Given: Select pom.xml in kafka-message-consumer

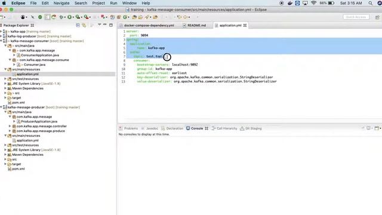Looking at the screenshot, I should [19, 103].
